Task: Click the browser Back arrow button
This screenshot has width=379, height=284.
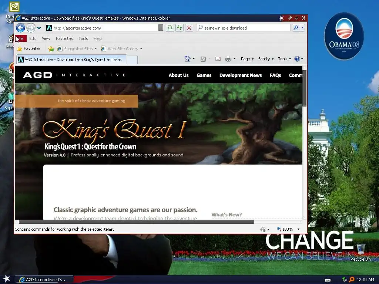Action: (x=21, y=28)
